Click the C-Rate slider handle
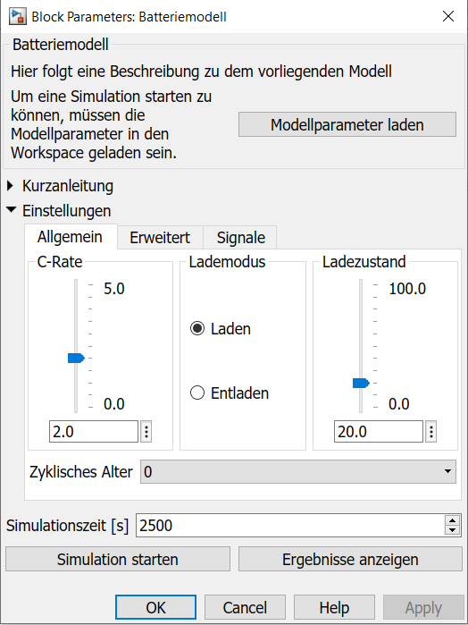Screen dimensions: 468x625 [76, 358]
